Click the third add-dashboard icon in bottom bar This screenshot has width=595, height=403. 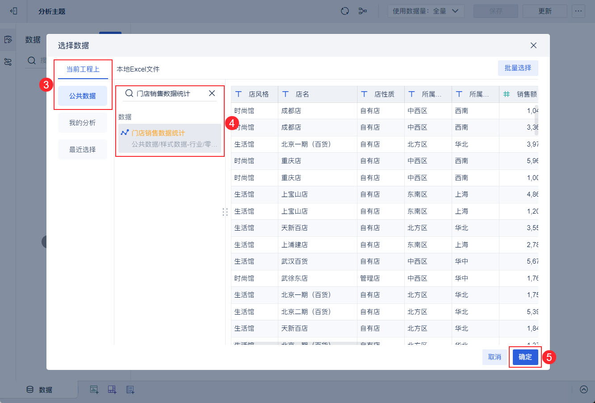(x=130, y=390)
